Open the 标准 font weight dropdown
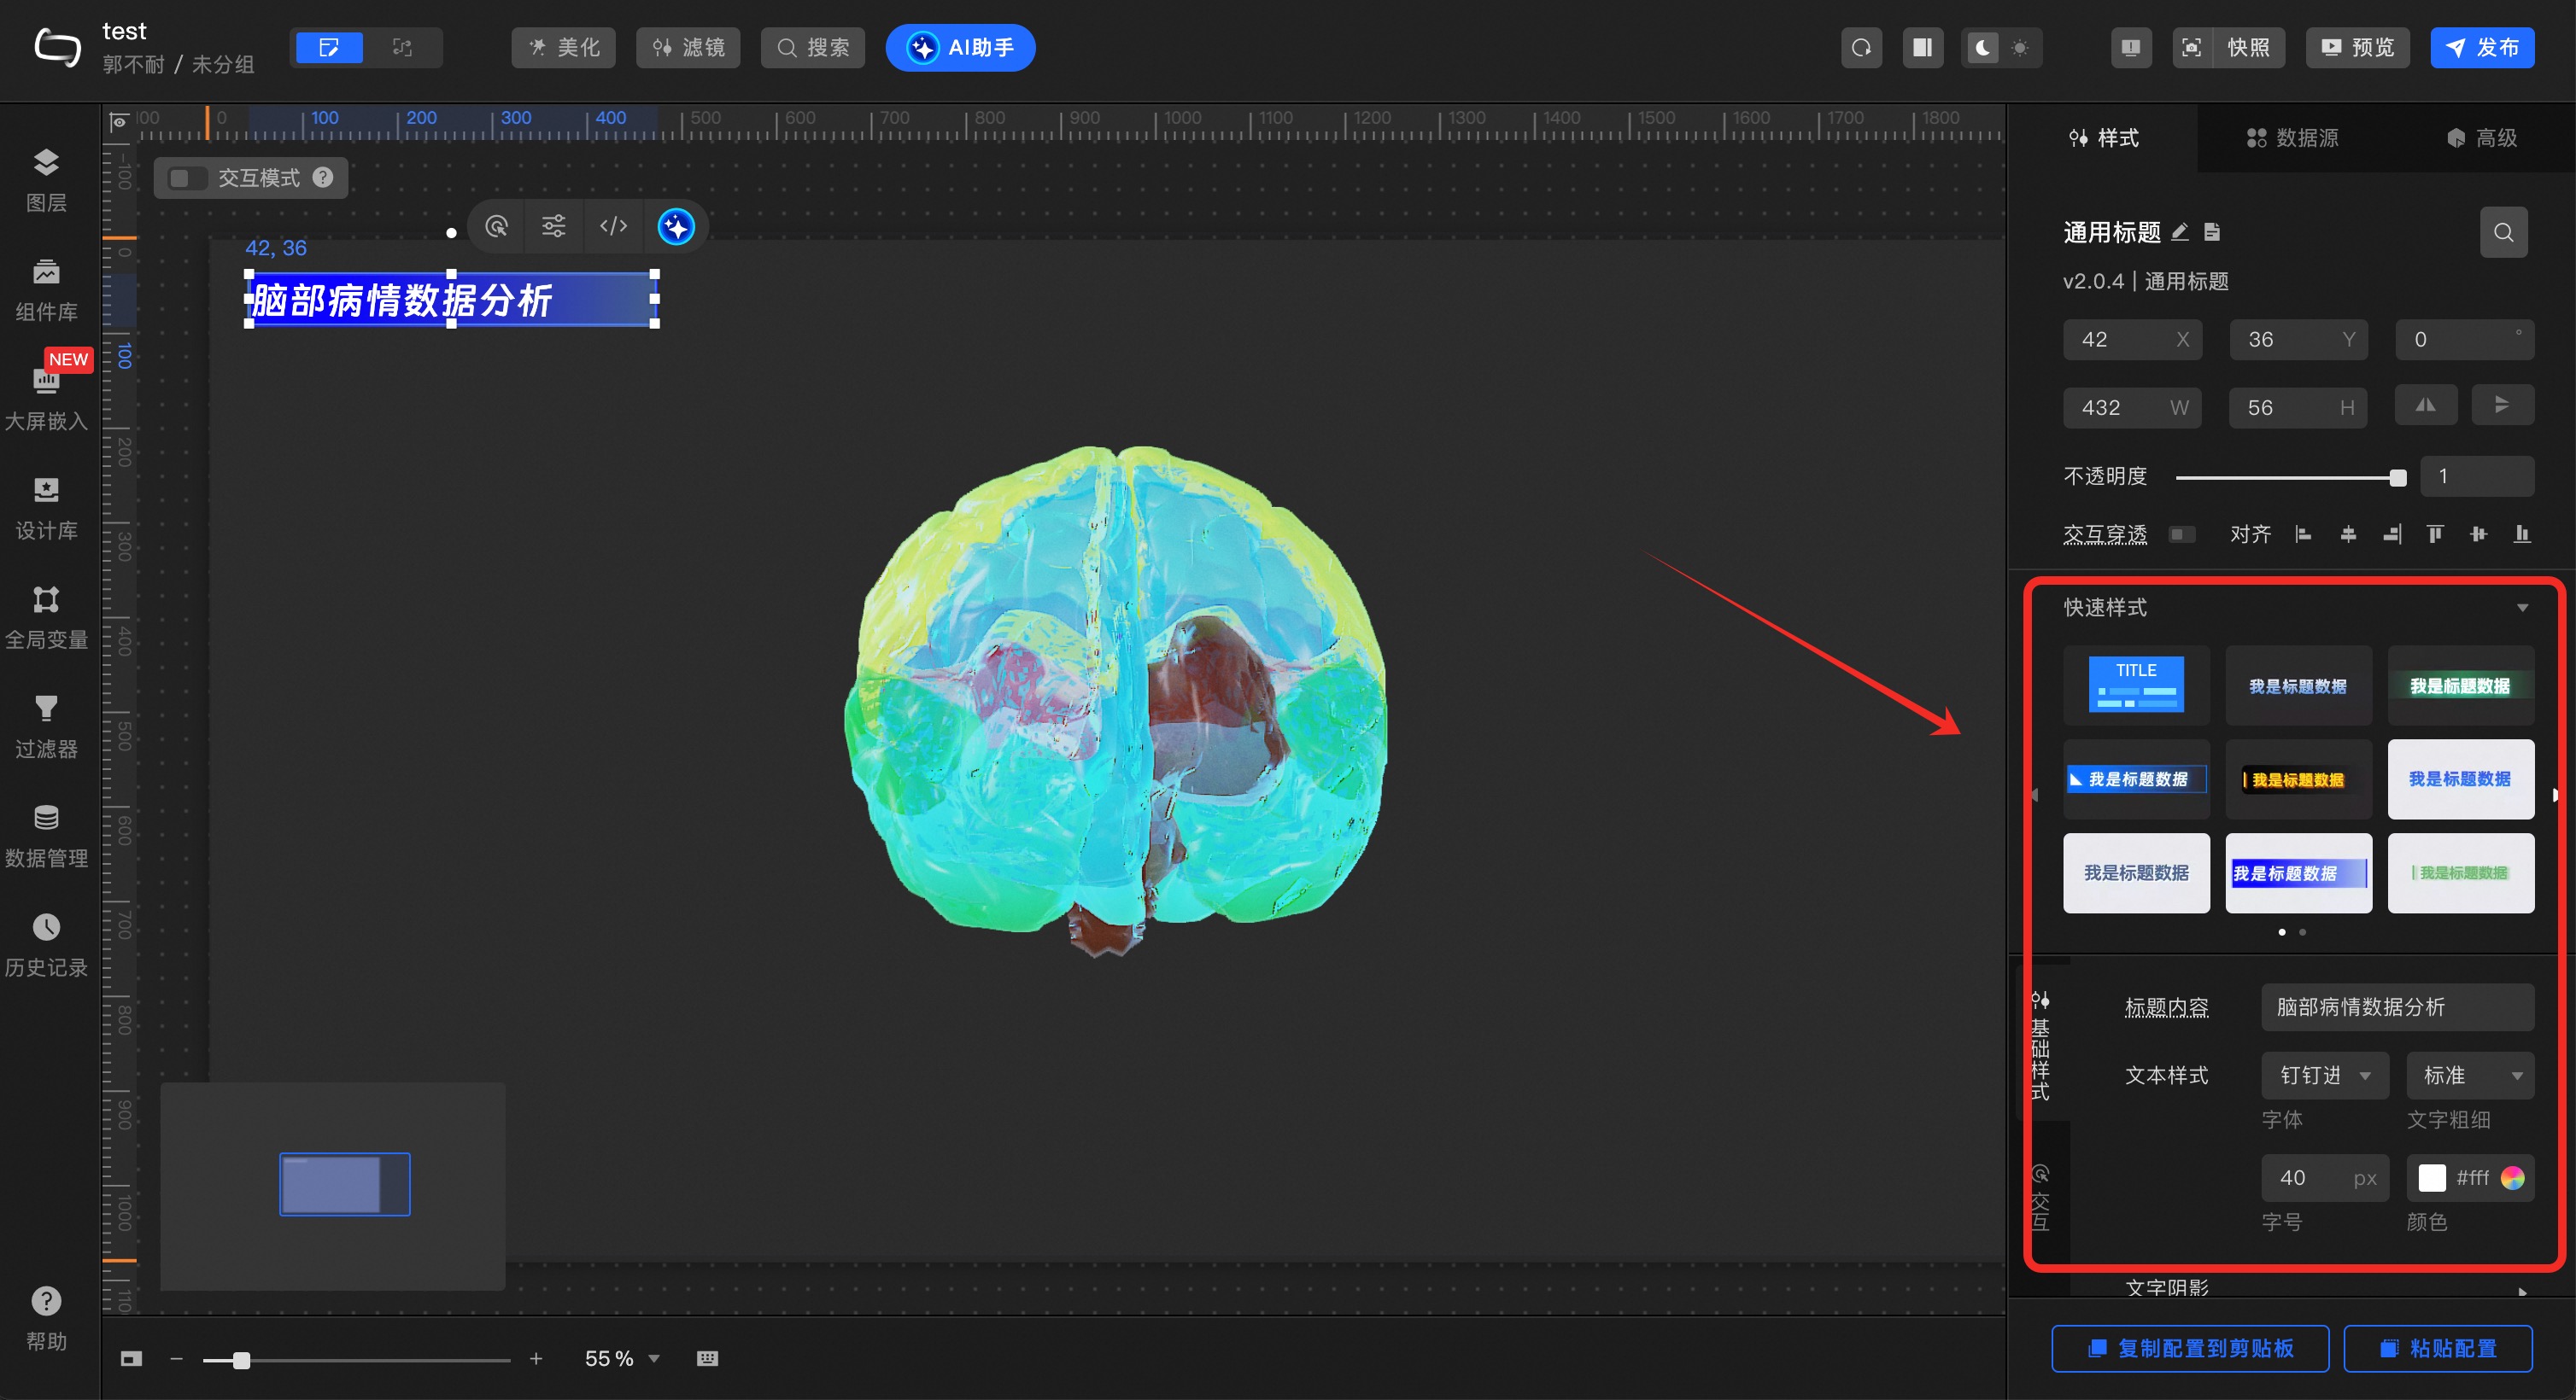 point(2469,1076)
